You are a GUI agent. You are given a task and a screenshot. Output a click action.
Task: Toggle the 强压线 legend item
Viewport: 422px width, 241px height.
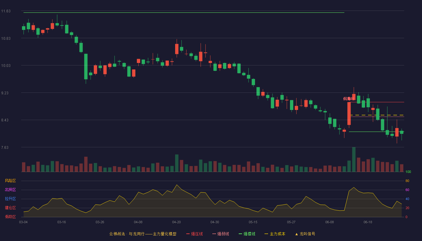[195, 234]
